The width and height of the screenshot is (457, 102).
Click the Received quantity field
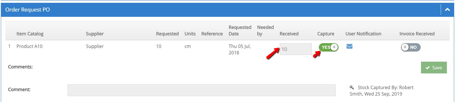point(295,49)
